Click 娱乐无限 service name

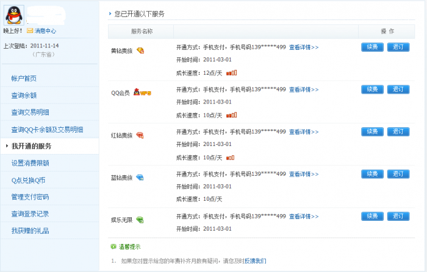[x=121, y=220]
